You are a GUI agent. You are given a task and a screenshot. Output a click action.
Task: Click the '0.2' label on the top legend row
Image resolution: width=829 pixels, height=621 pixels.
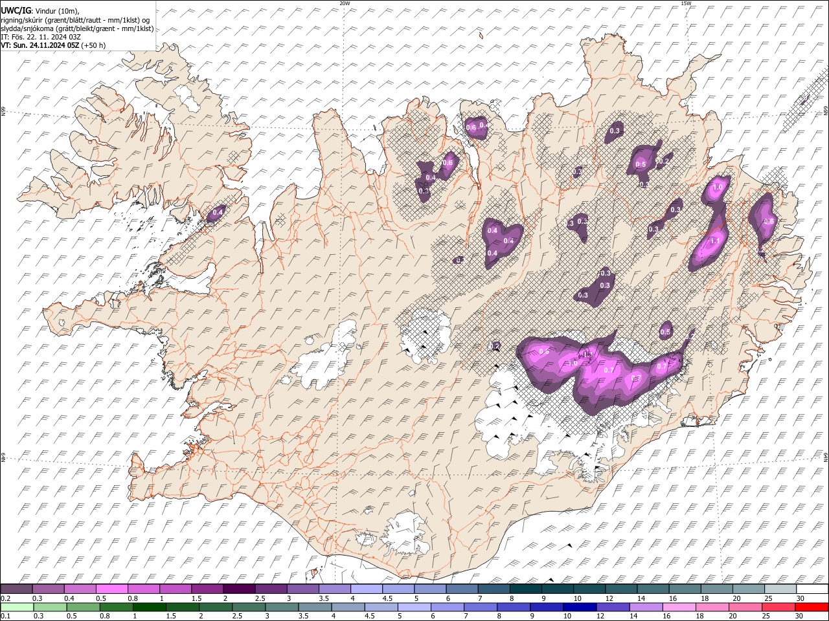[5, 598]
